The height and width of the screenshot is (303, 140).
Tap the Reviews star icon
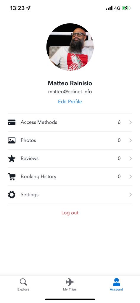point(12,159)
